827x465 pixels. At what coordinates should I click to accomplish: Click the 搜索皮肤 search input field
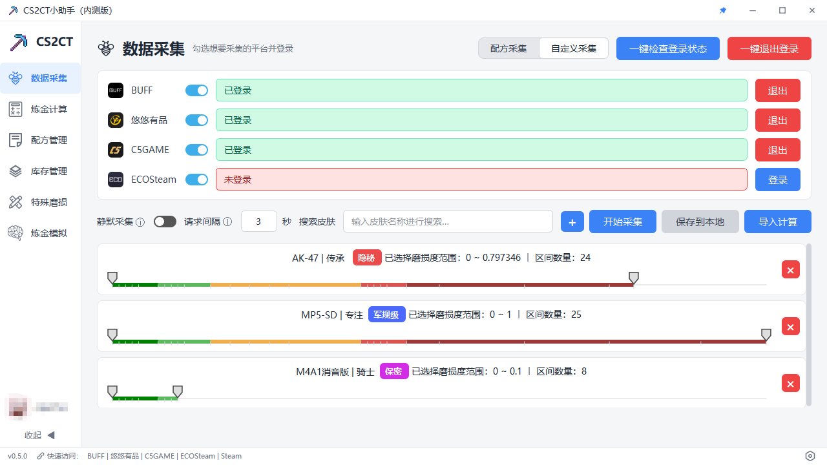click(x=448, y=222)
